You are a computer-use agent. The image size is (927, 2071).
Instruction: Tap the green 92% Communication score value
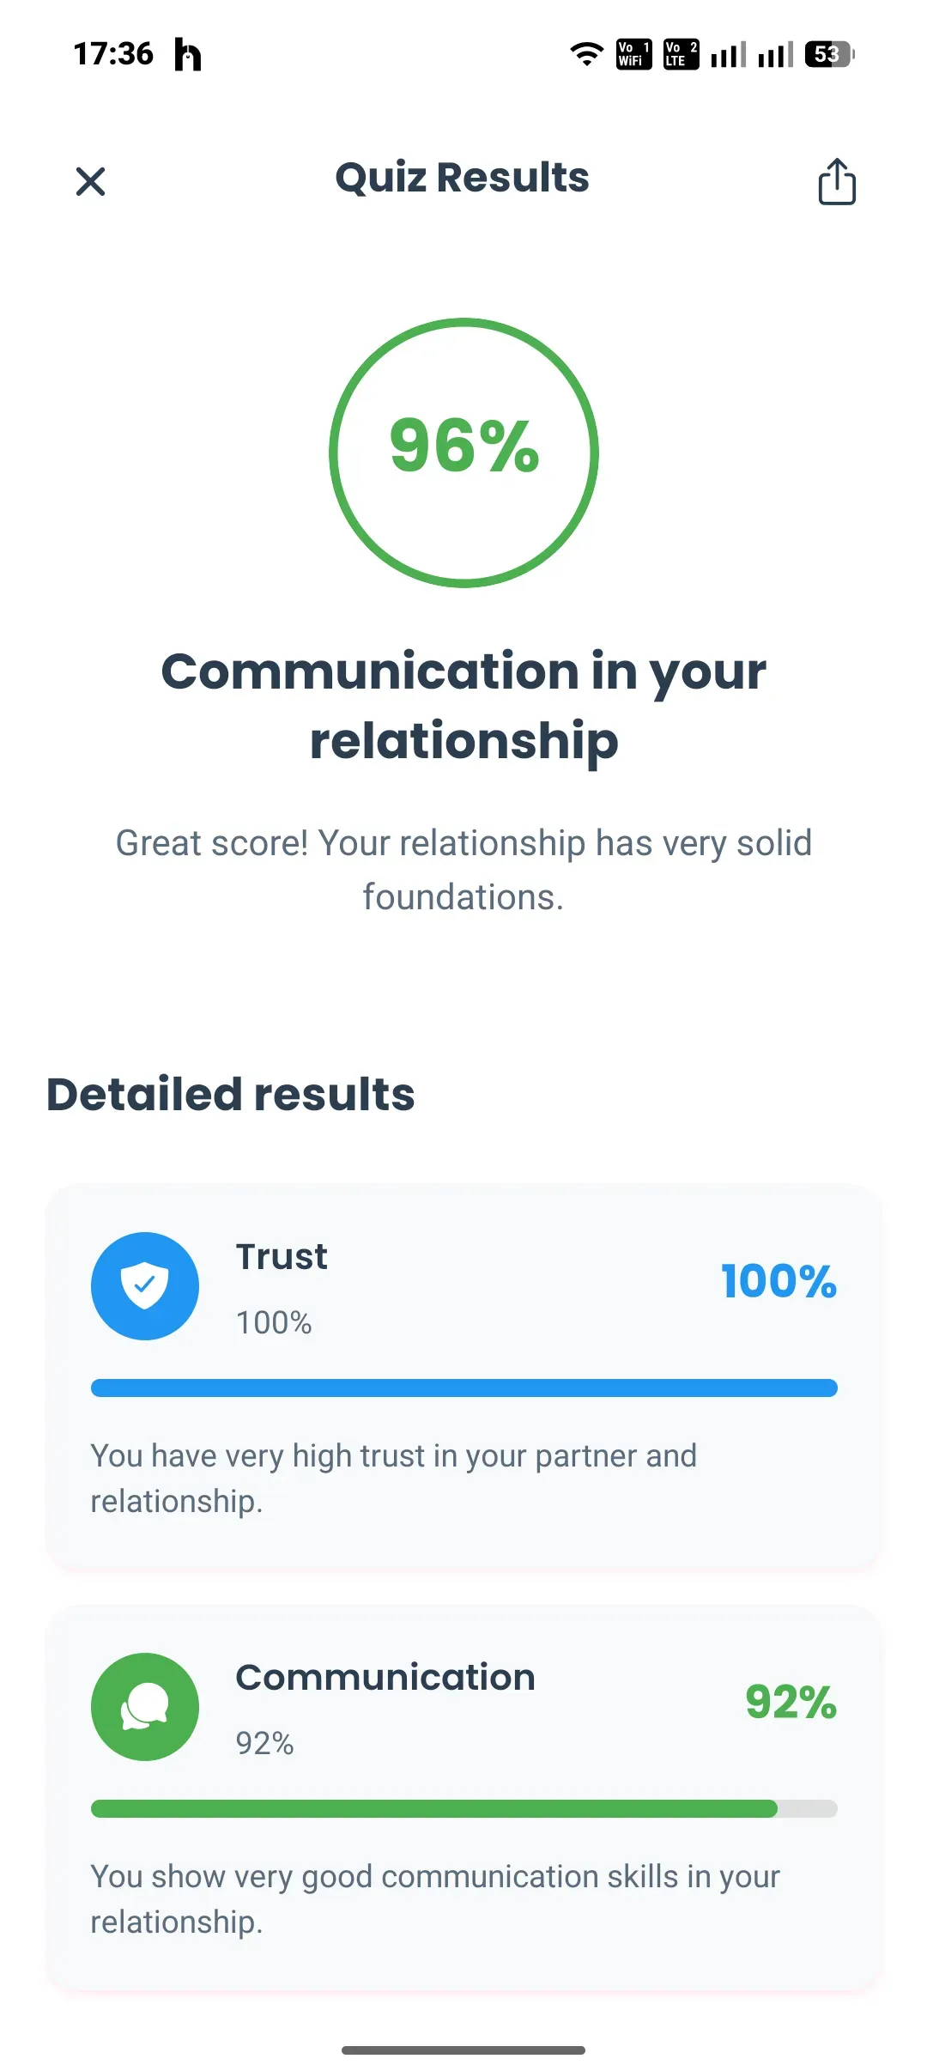(791, 1702)
